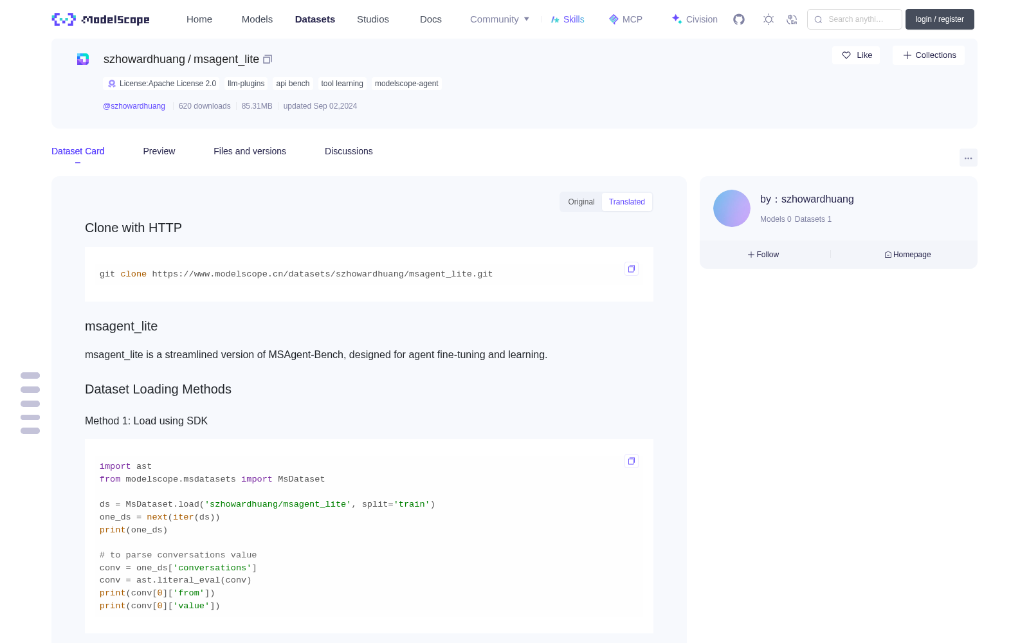
Task: Select Datasets in the navbar
Action: click(315, 19)
